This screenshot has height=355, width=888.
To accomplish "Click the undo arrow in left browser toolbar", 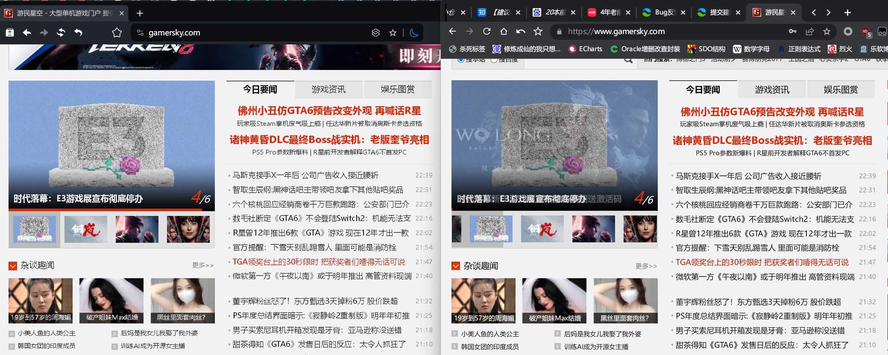I will 78,32.
